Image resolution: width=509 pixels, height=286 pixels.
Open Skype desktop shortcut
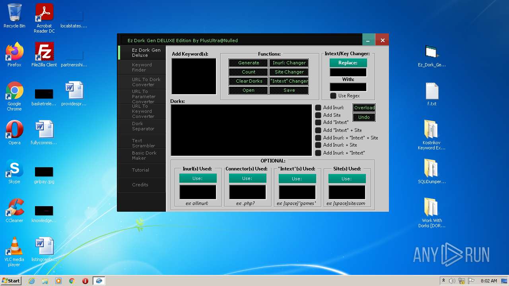(x=14, y=172)
